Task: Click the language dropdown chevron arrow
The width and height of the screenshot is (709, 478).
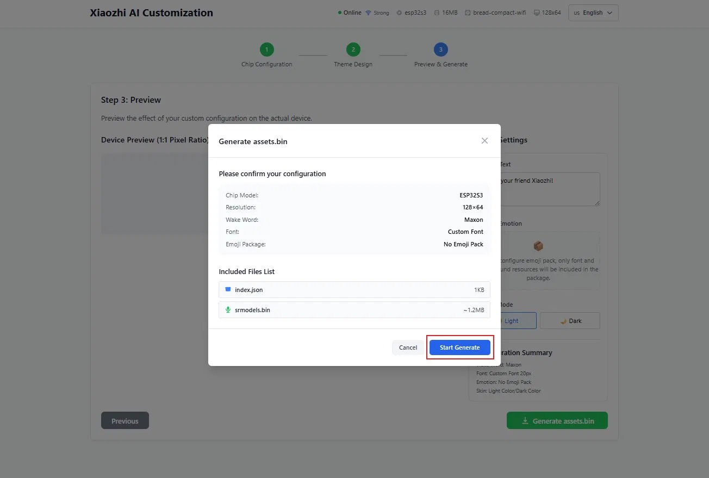Action: point(610,13)
